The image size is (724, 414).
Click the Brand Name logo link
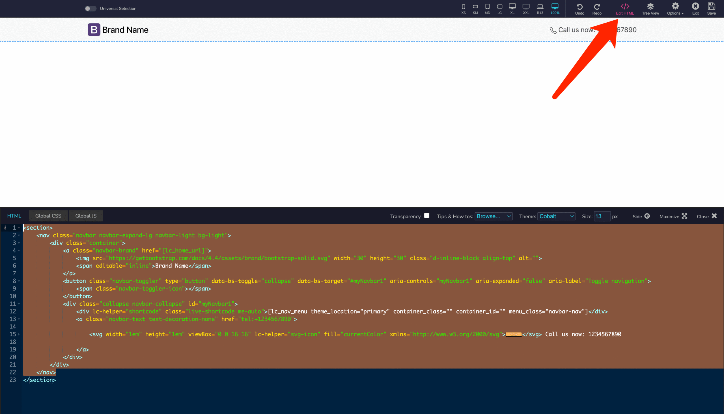pyautogui.click(x=118, y=30)
